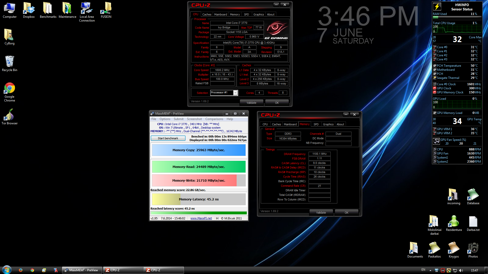Open MaxxMEM Comparisons menu
The height and width of the screenshot is (274, 488).
[214, 119]
